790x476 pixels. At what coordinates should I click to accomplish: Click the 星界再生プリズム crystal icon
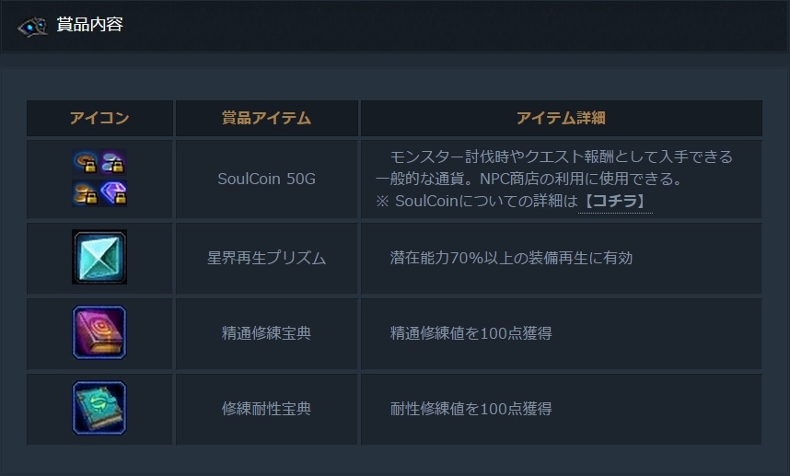coord(99,257)
